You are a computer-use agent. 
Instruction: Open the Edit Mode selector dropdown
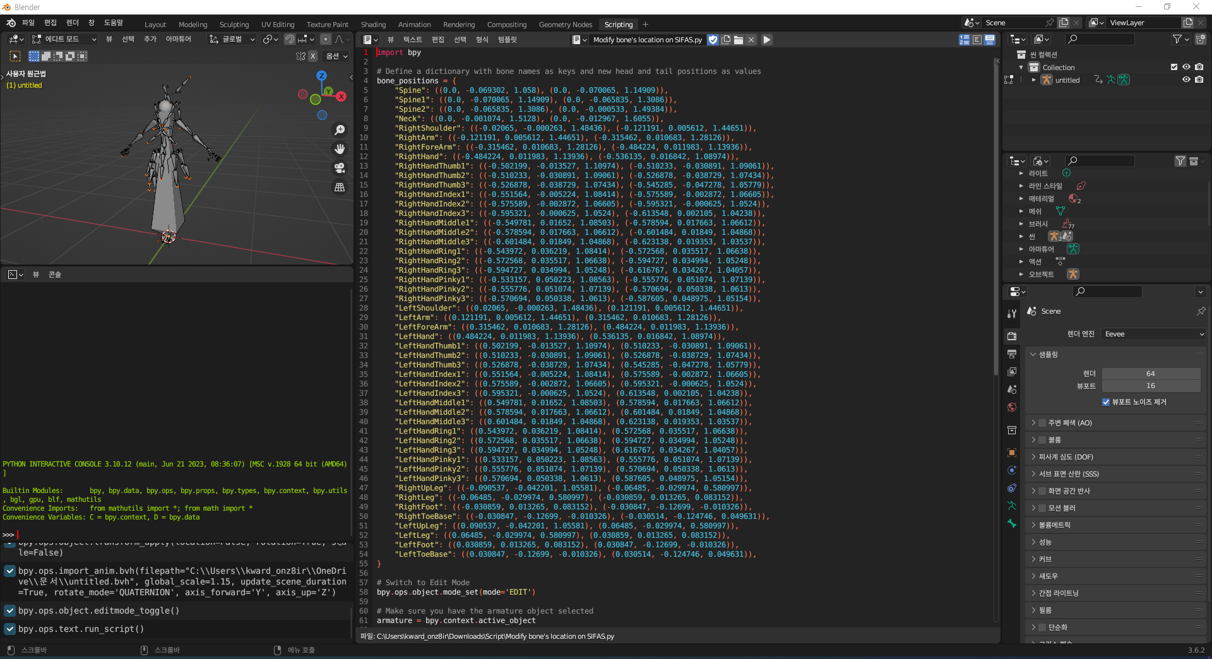64,39
